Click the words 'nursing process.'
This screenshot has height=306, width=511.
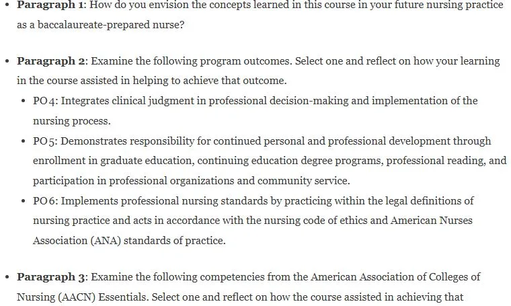point(72,121)
